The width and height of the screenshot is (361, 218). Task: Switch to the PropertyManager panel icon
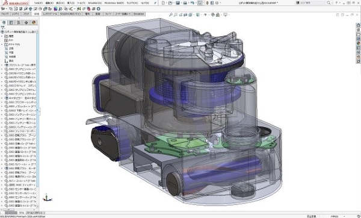click(x=11, y=23)
